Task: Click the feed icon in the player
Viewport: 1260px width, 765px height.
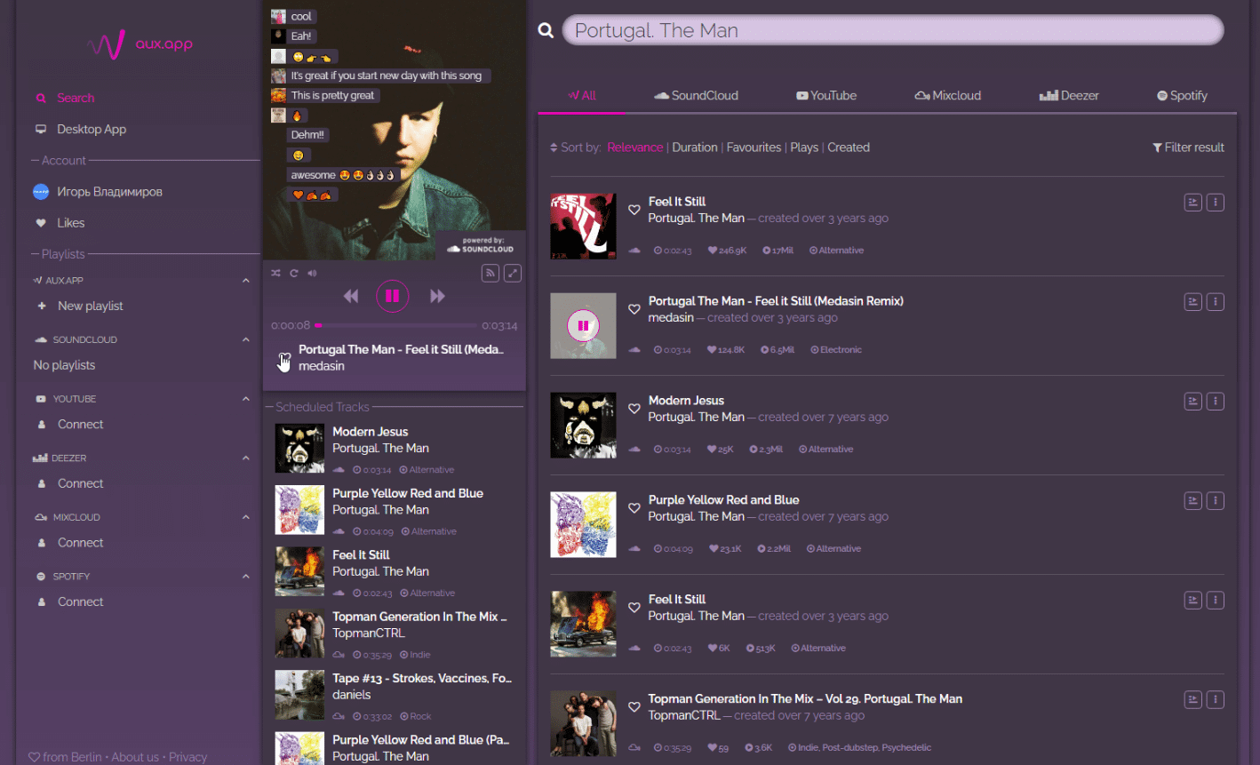Action: (x=490, y=274)
